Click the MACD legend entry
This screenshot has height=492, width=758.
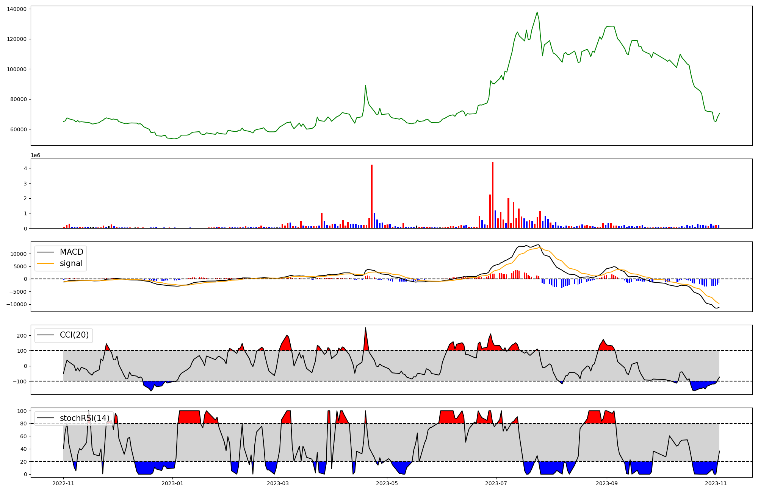[x=71, y=252]
